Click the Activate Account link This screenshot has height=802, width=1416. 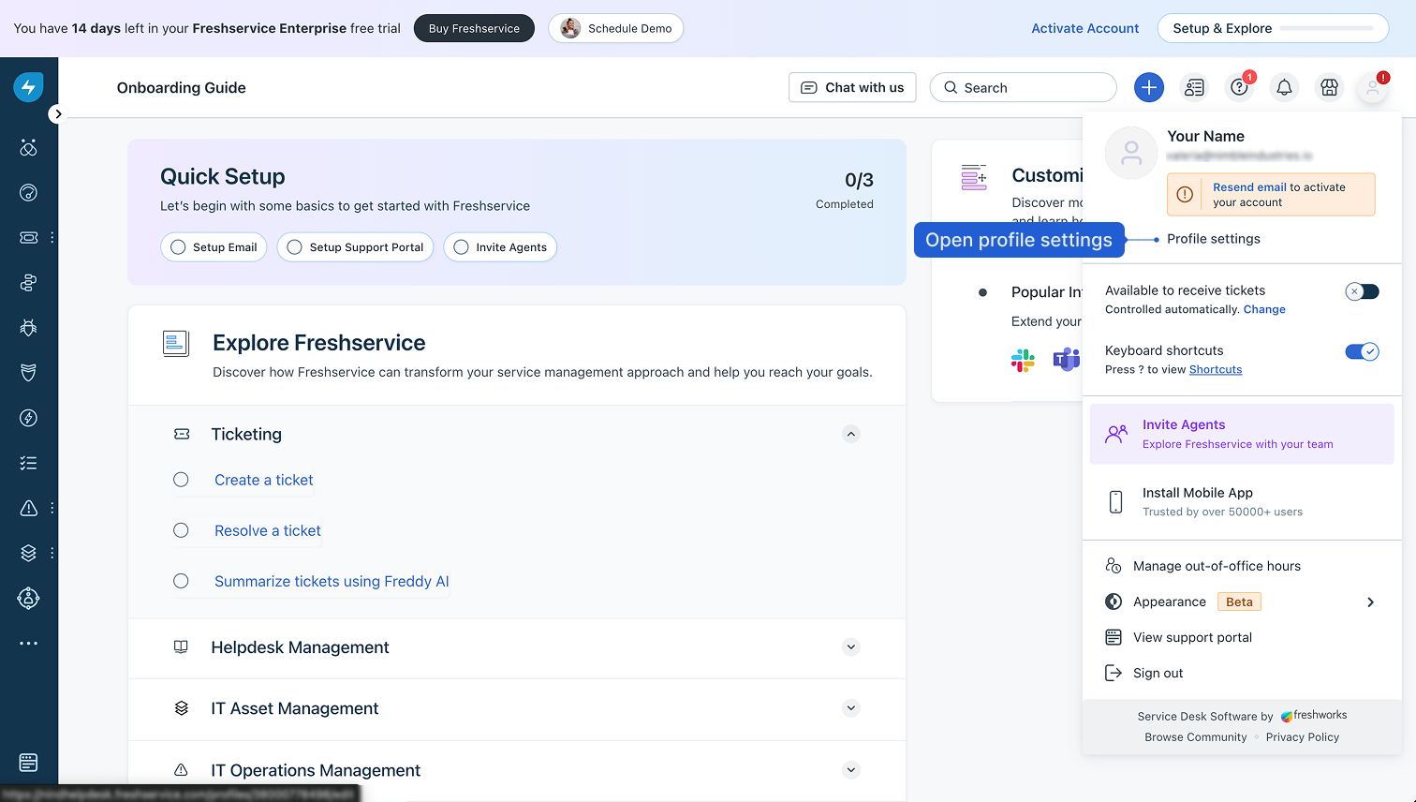pyautogui.click(x=1084, y=28)
